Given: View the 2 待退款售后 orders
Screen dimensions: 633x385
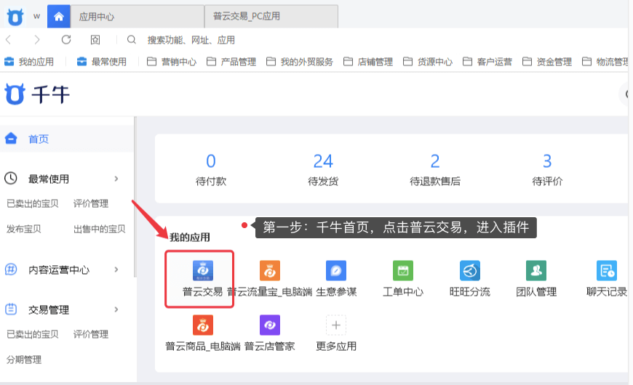Looking at the screenshot, I should click(435, 169).
